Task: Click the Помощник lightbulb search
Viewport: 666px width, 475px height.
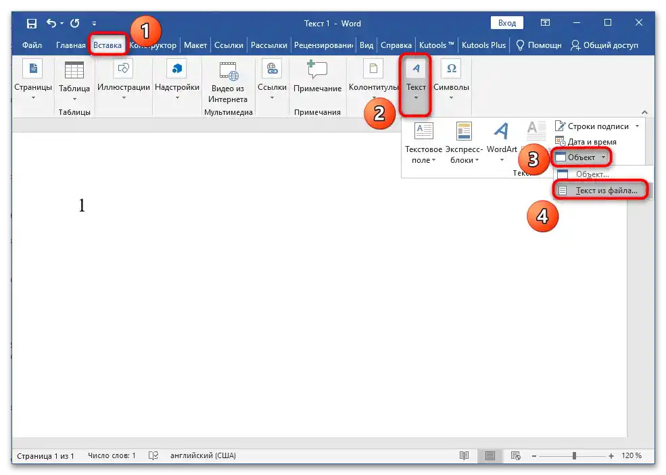Action: coord(539,45)
